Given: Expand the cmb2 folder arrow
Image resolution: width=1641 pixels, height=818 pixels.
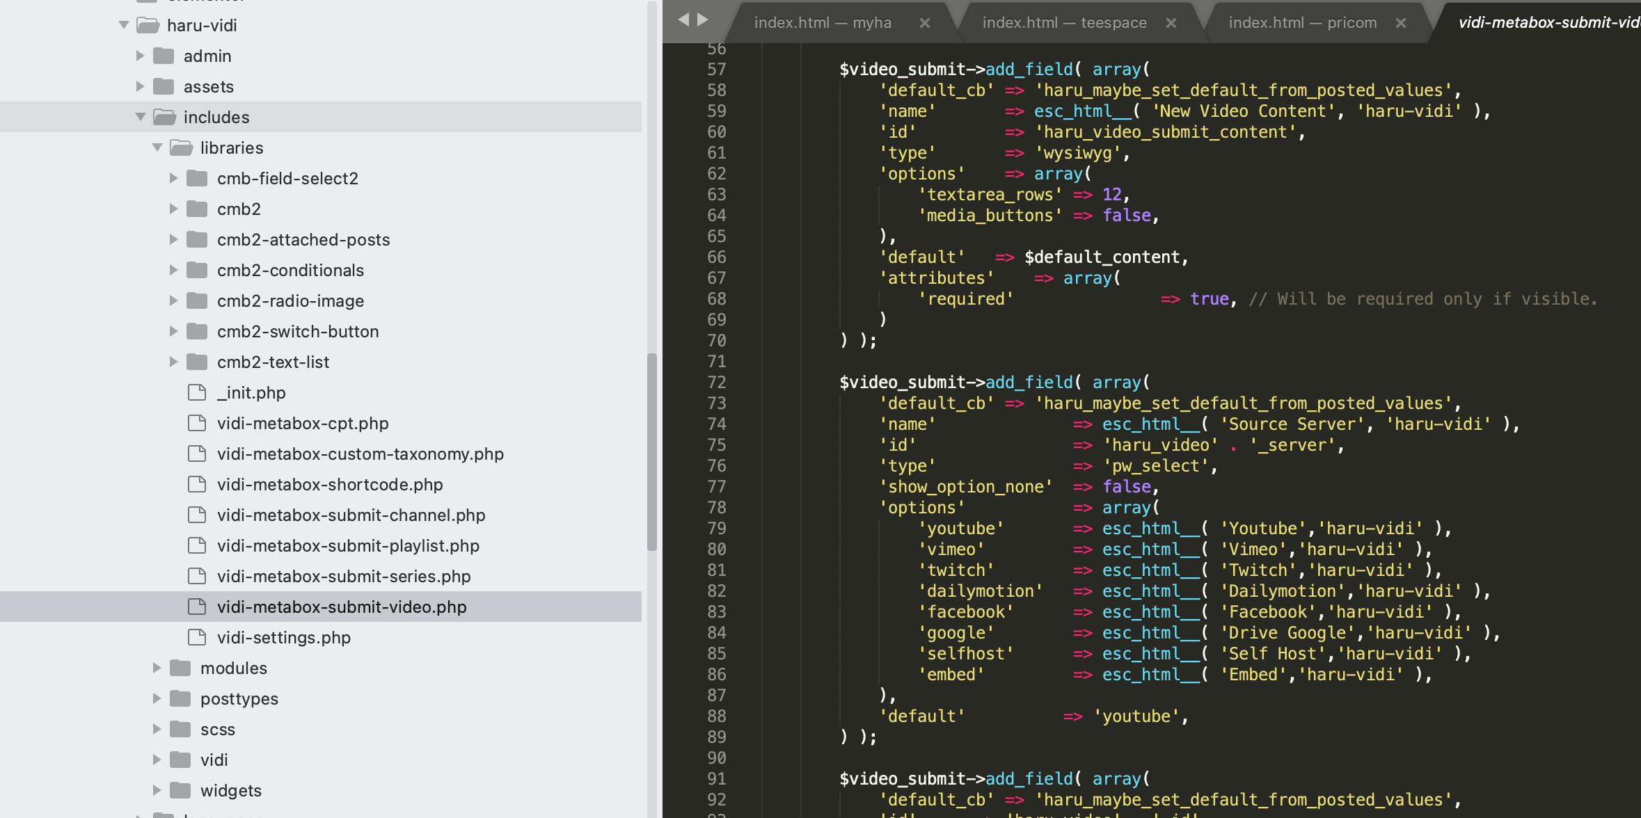Looking at the screenshot, I should click(173, 209).
